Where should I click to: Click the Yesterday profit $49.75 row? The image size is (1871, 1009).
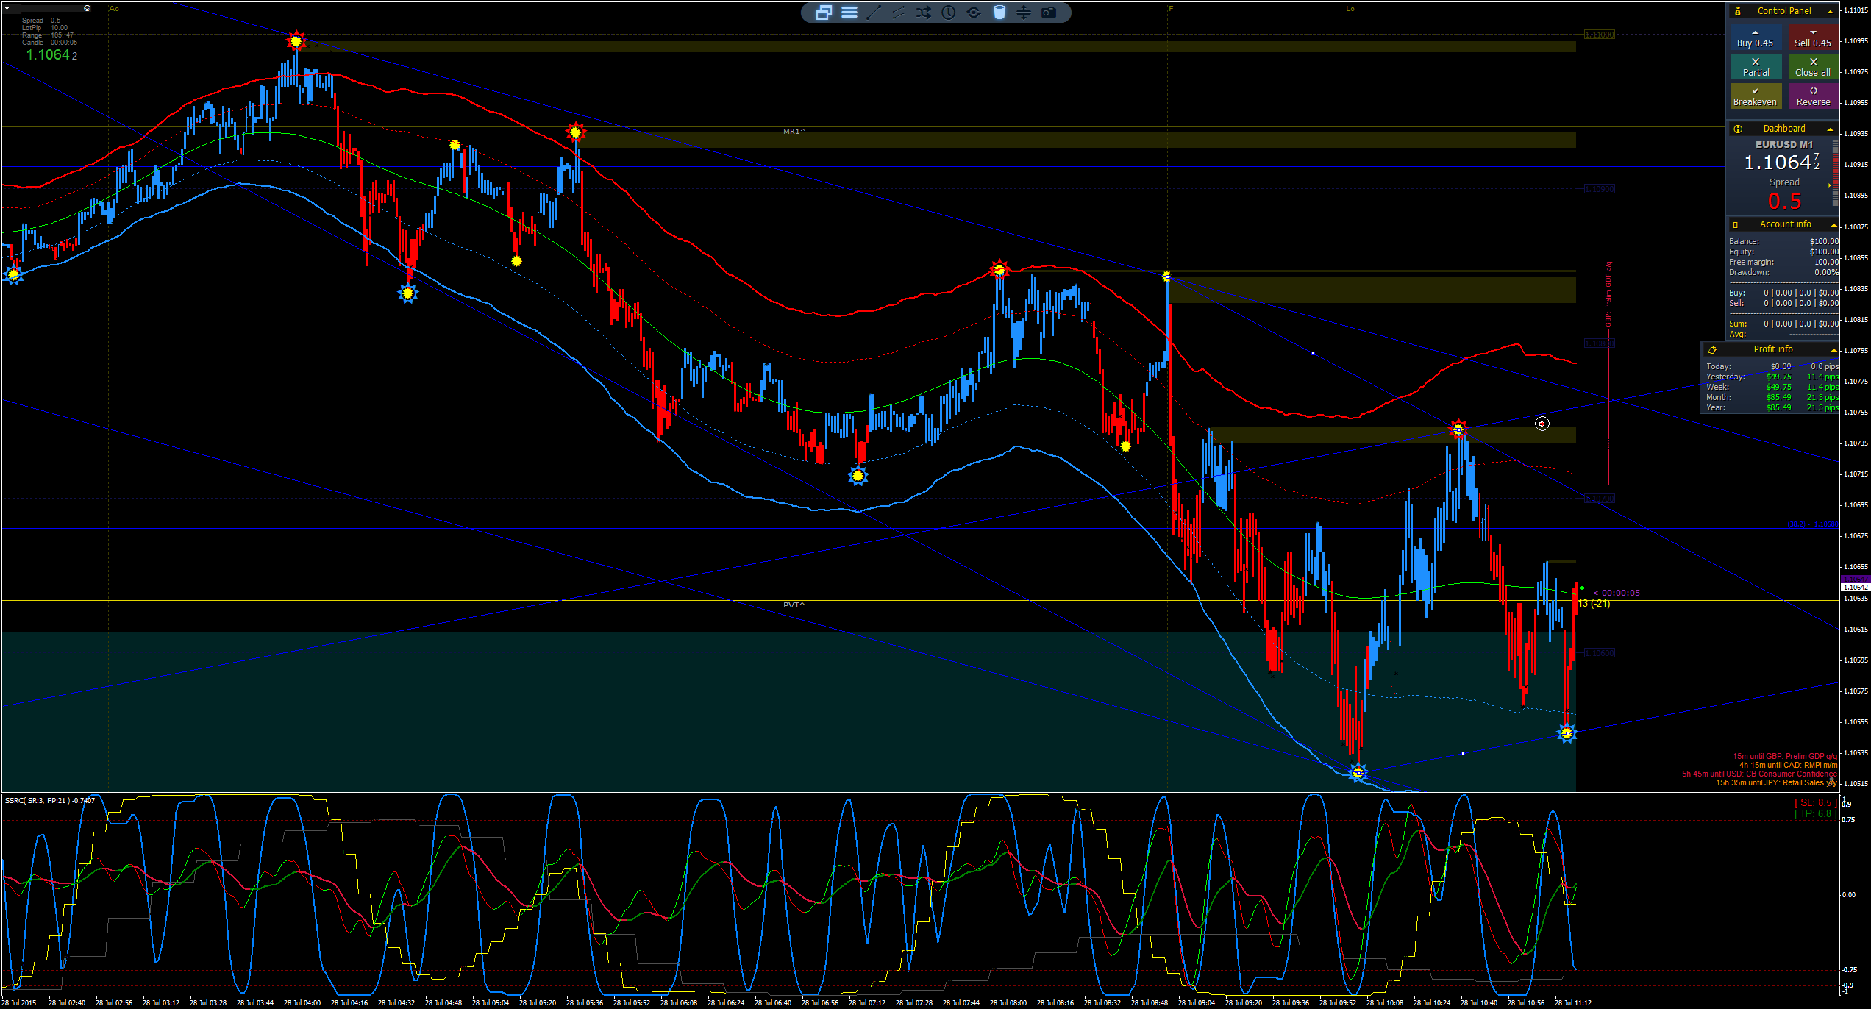click(1772, 377)
